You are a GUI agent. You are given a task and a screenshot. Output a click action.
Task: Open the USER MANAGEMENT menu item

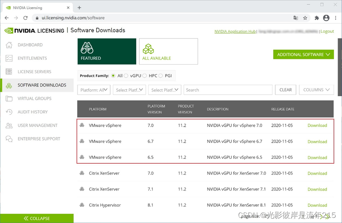(38, 126)
